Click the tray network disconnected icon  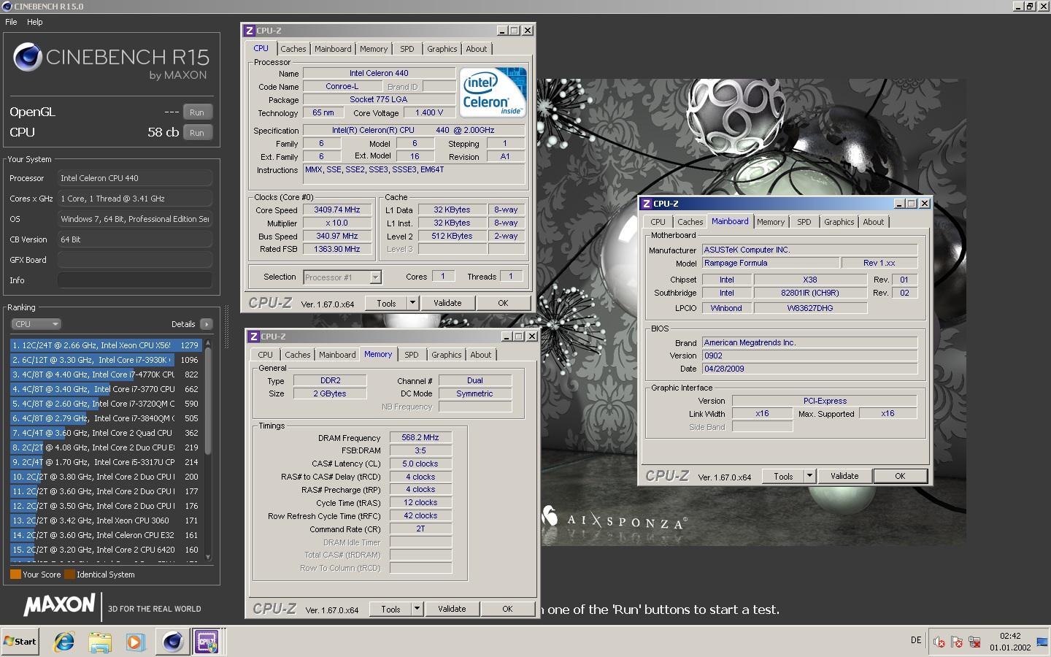pyautogui.click(x=974, y=642)
